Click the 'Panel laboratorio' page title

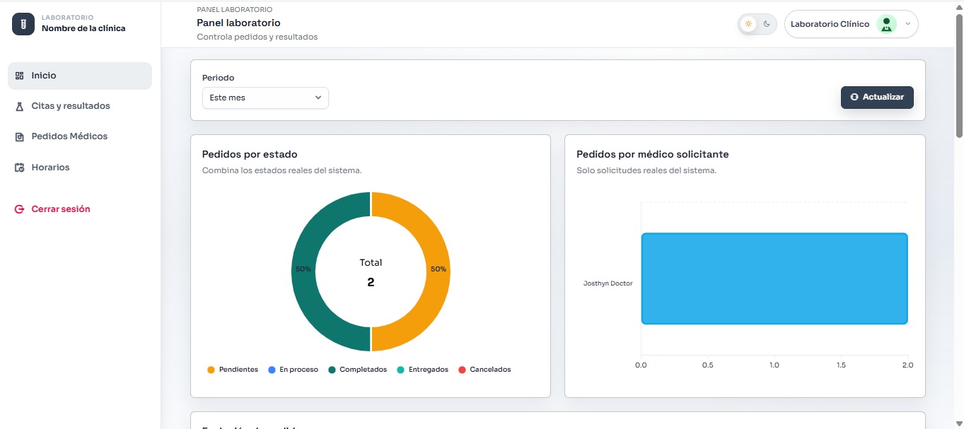point(238,23)
